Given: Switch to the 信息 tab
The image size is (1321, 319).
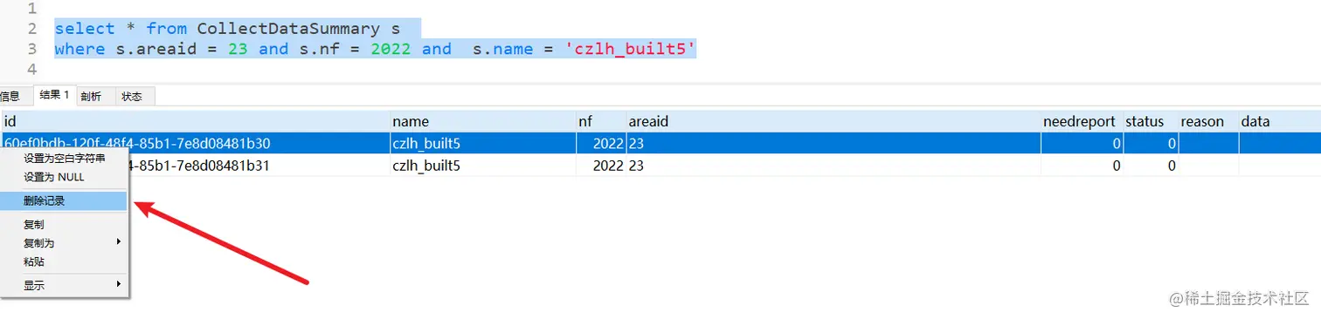Looking at the screenshot, I should tap(10, 97).
